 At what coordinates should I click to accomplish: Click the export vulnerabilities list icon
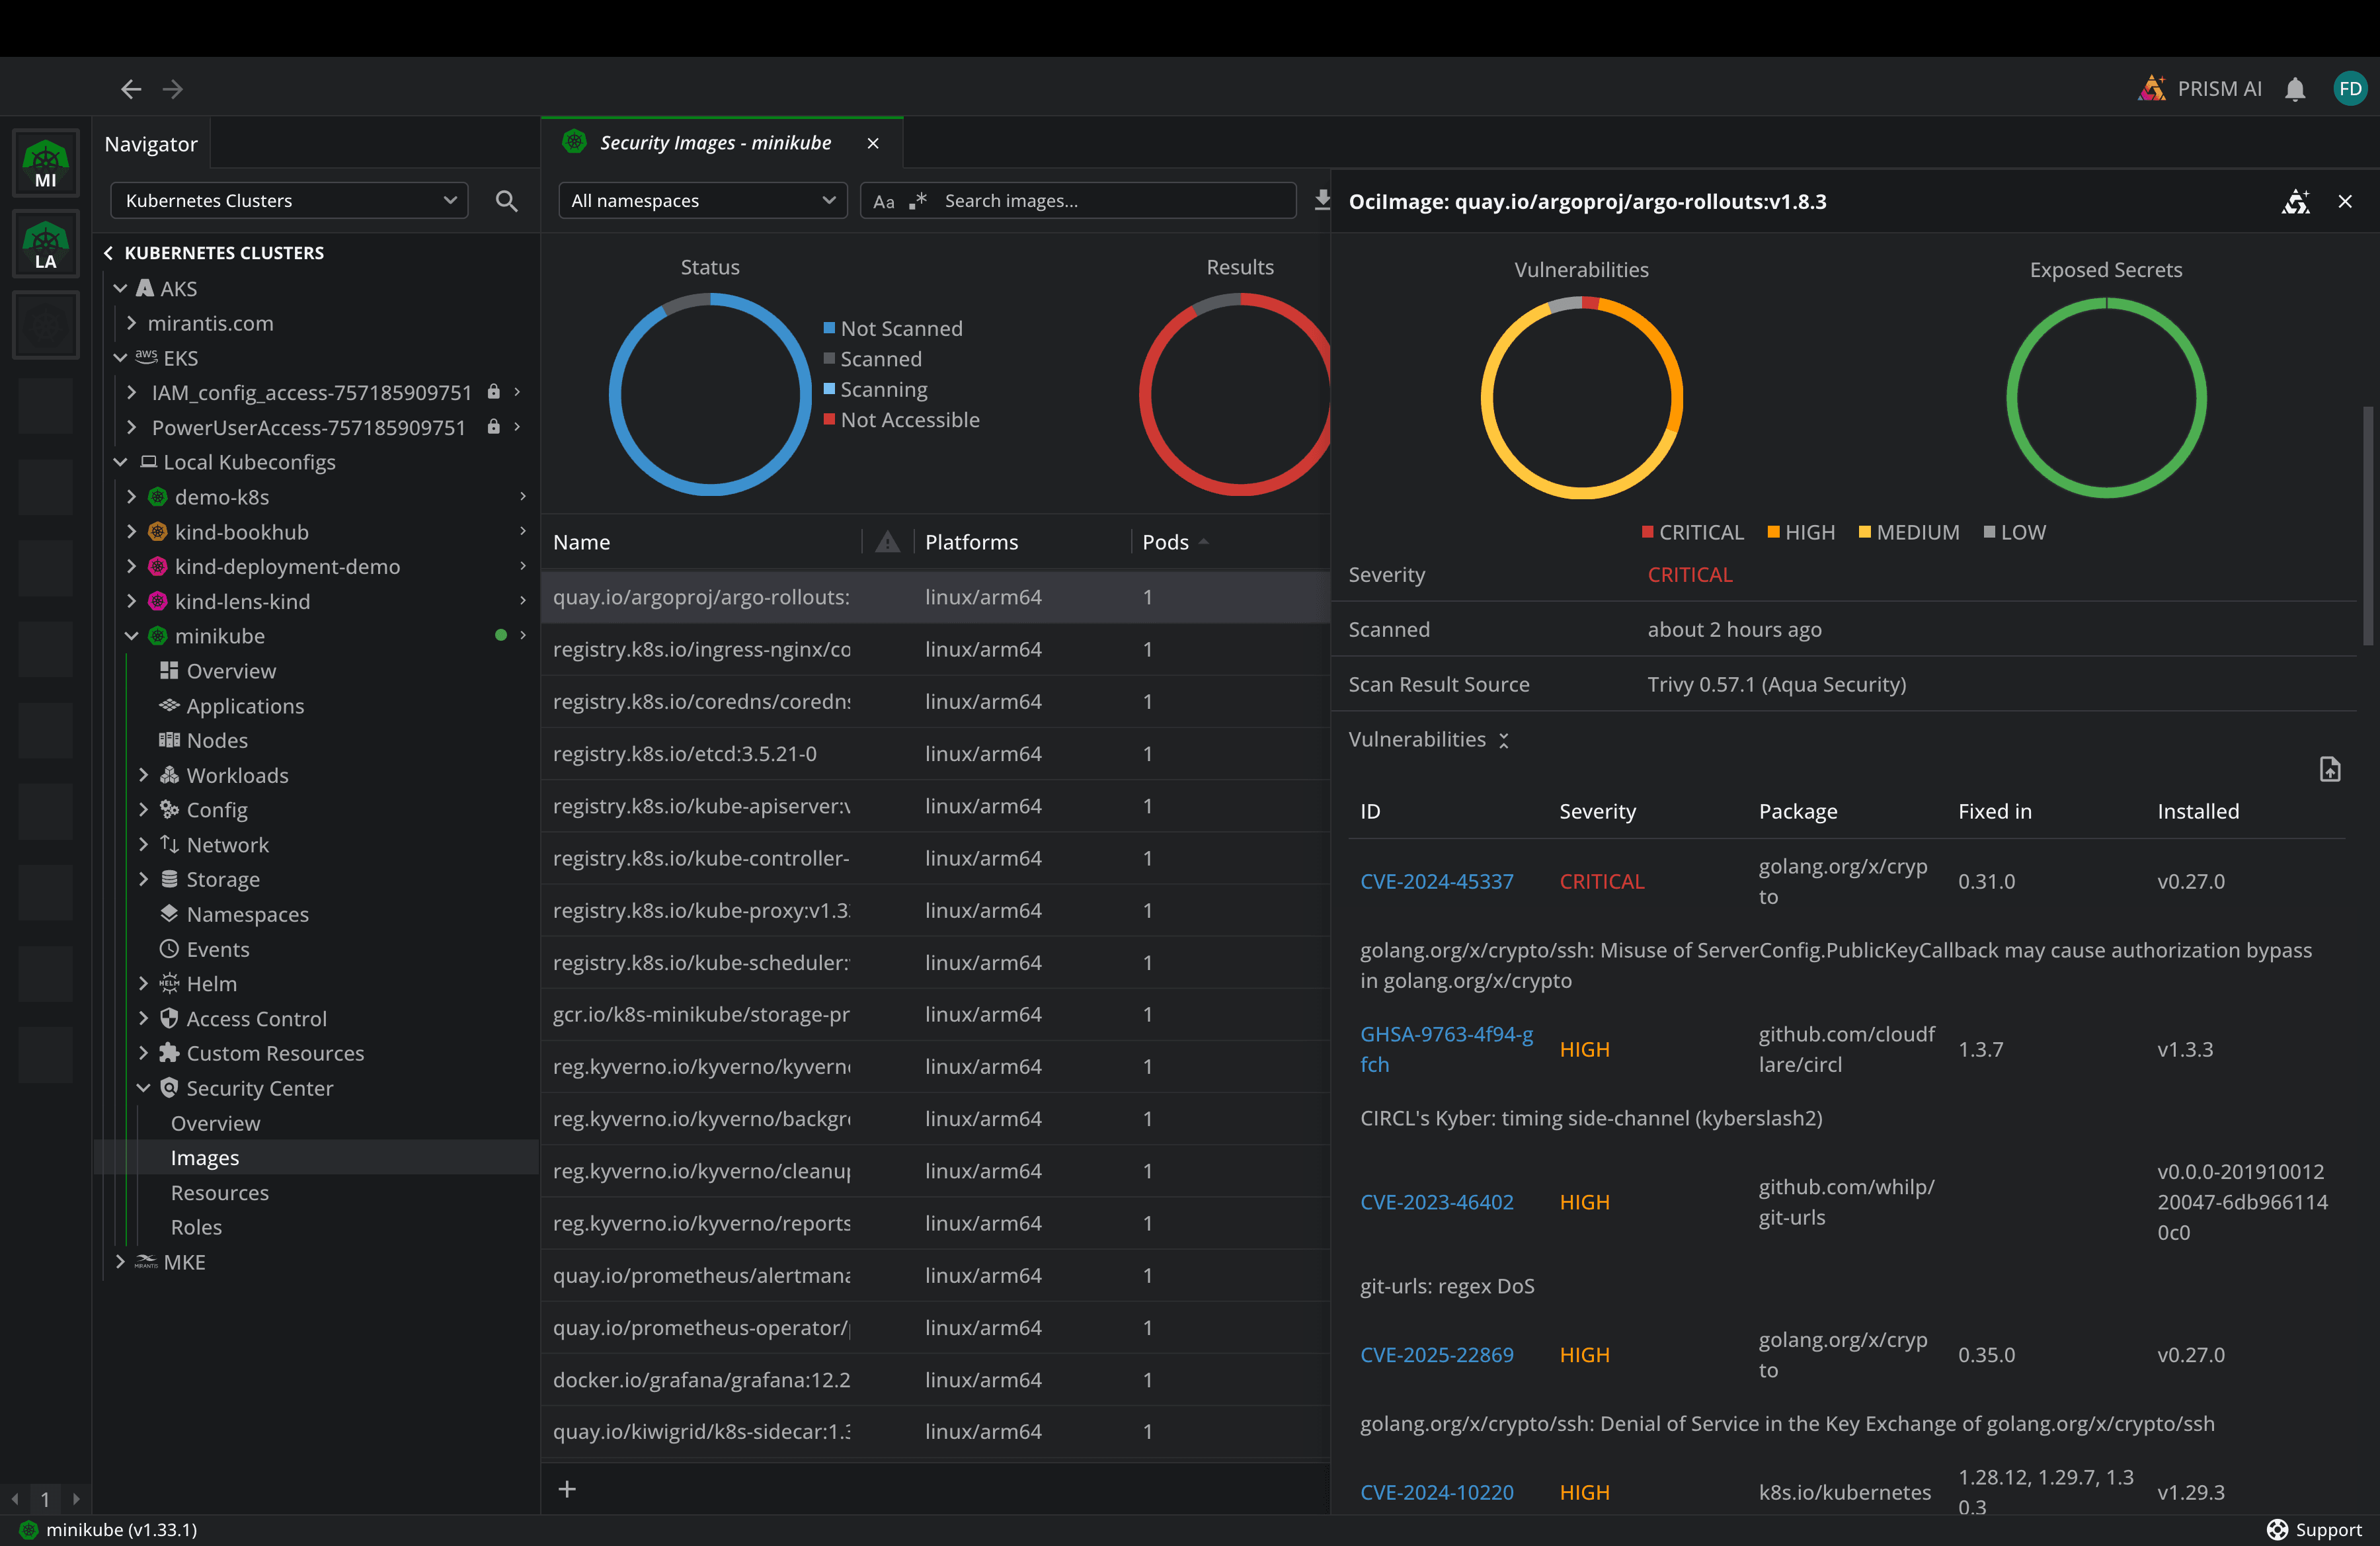[x=2330, y=770]
